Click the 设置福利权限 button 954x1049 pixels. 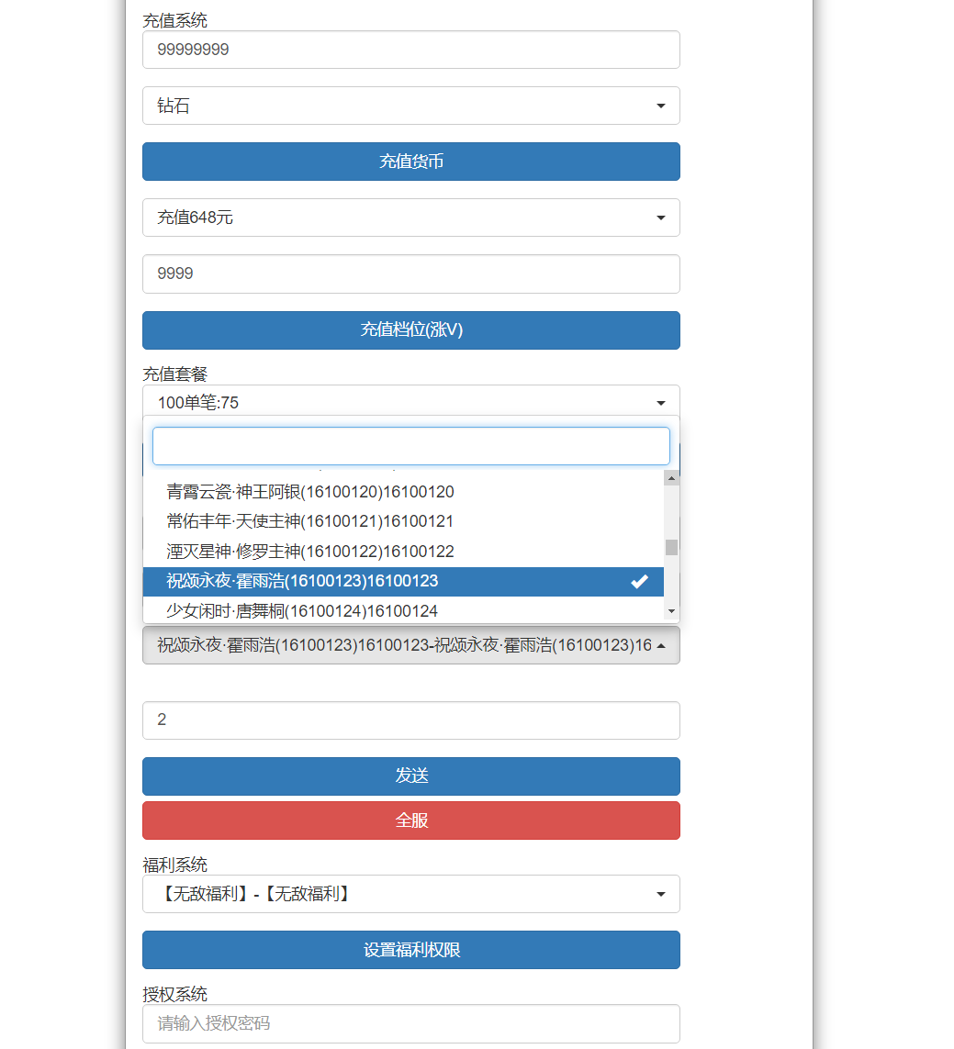click(410, 950)
